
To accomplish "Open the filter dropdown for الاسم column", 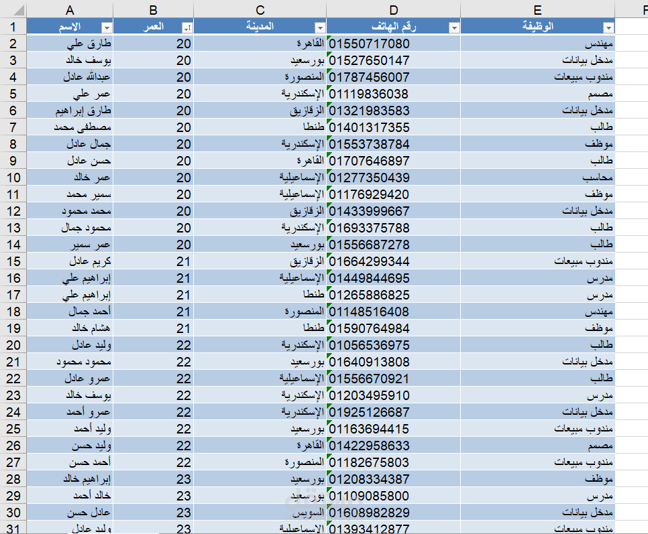I will click(x=107, y=27).
